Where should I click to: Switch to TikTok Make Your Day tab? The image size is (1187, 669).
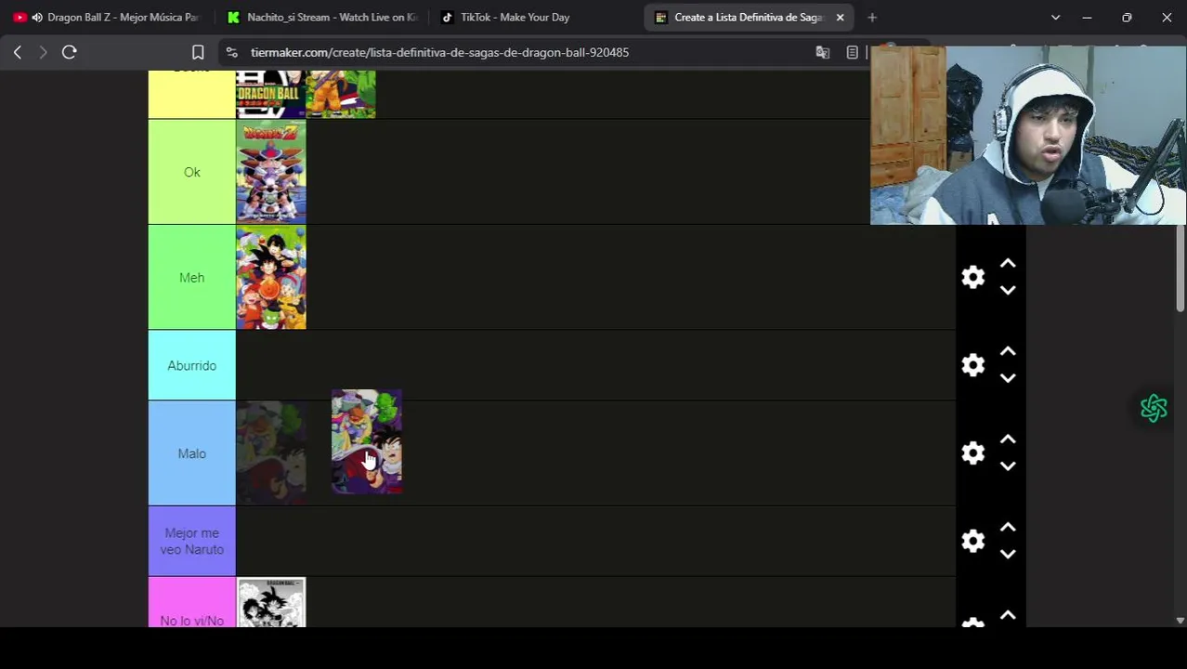[534, 17]
